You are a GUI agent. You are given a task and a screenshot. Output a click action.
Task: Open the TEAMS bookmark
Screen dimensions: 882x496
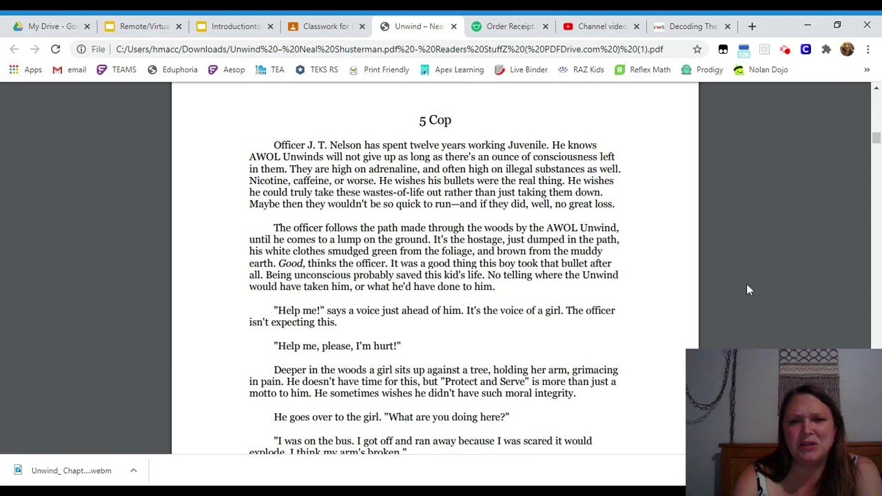(x=116, y=70)
